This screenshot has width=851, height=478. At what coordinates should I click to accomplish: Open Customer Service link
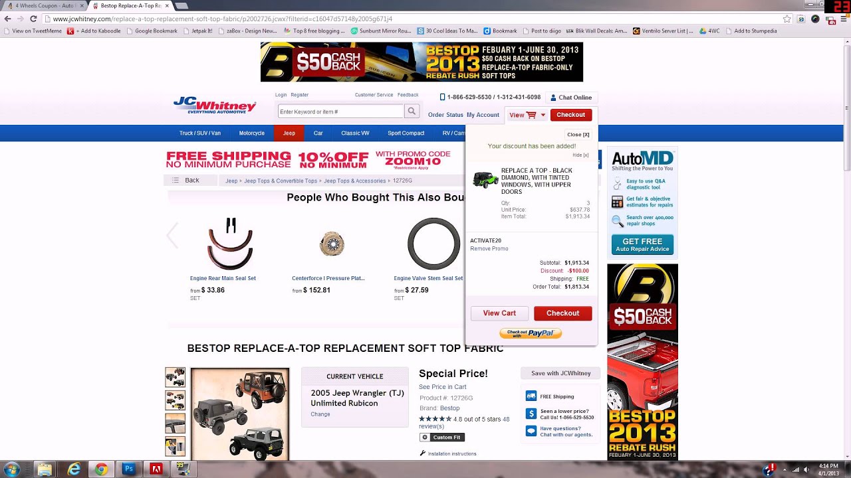tap(374, 95)
